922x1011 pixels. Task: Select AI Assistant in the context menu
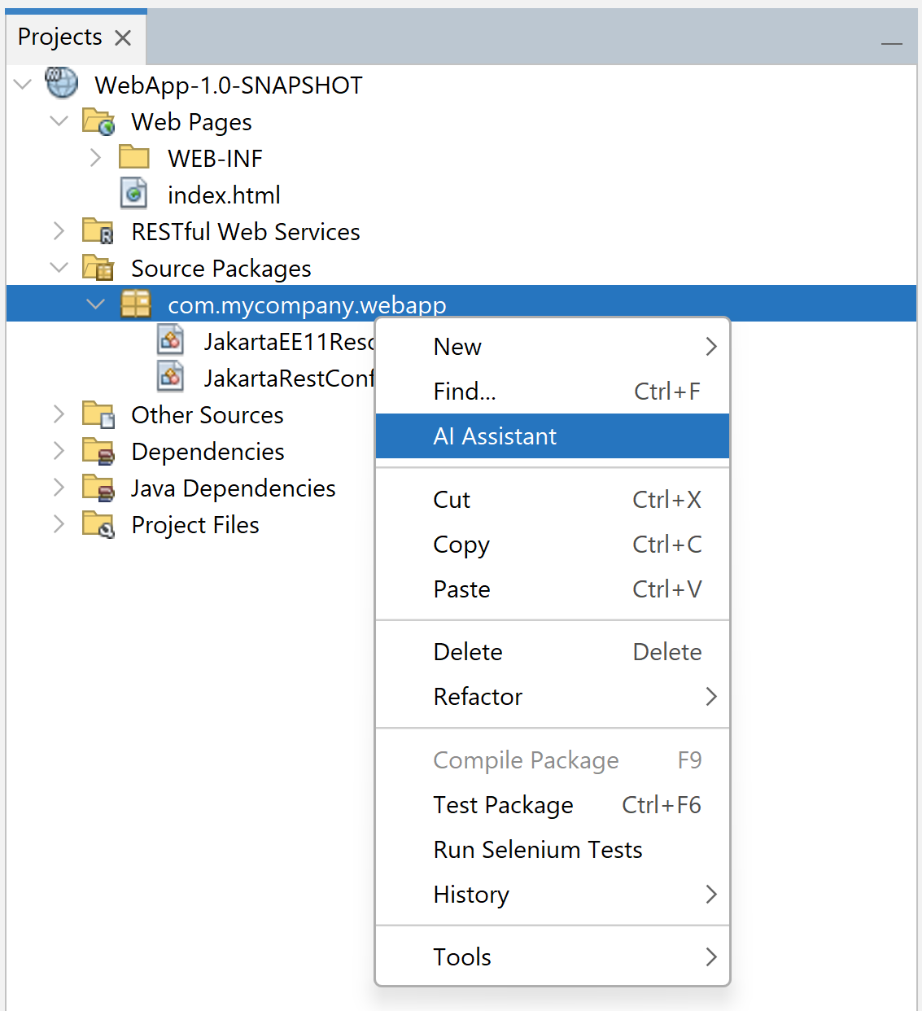coord(553,436)
